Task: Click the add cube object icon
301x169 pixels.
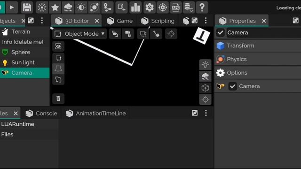Action: 121,8
